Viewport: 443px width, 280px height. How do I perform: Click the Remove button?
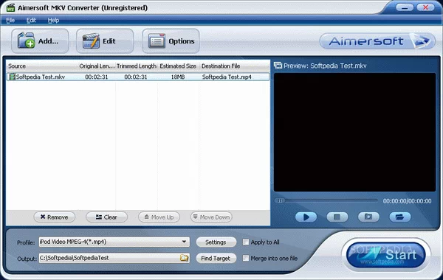click(54, 217)
